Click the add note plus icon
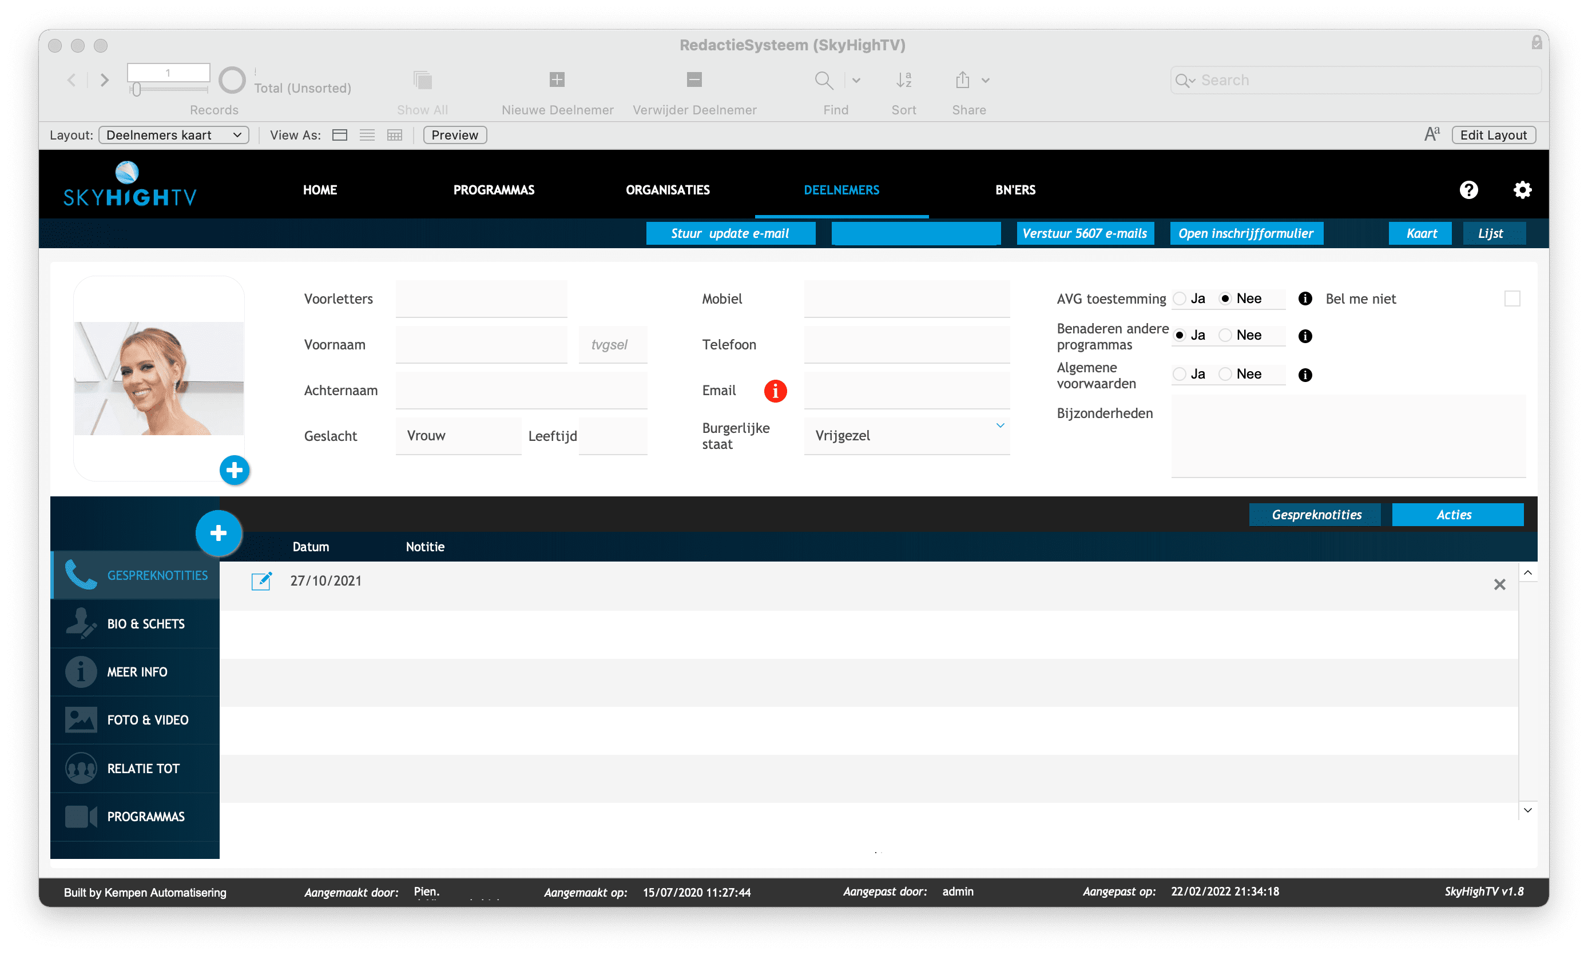Viewport: 1588px width, 955px height. [x=219, y=531]
